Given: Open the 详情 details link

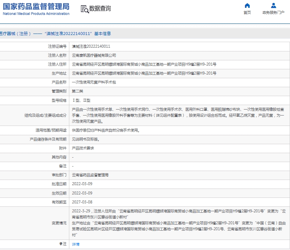Looking at the screenshot, I should (x=75, y=244).
